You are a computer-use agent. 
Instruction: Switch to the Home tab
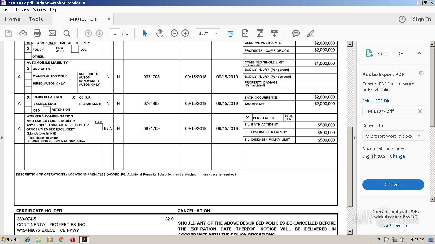(13, 19)
